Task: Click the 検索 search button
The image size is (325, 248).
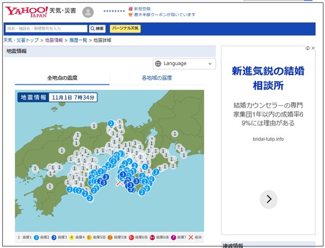Action: tap(97, 28)
